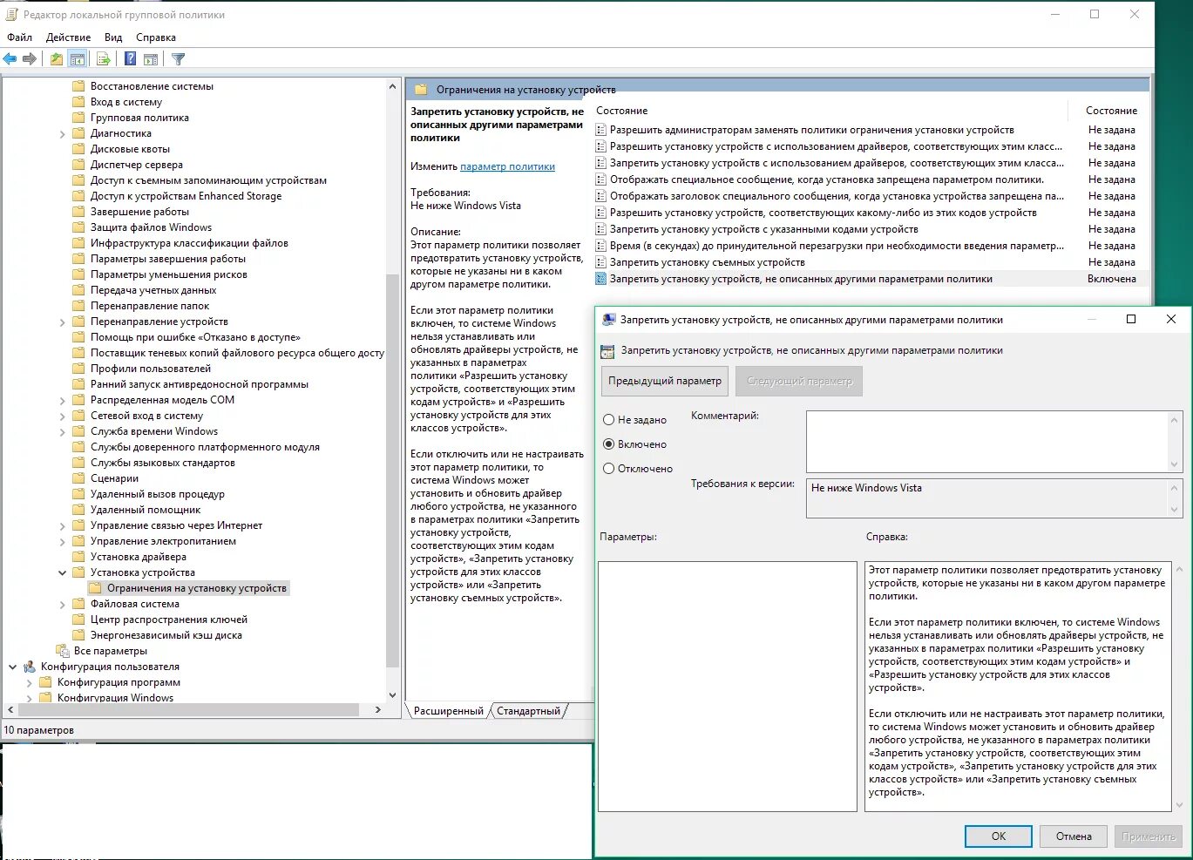The height and width of the screenshot is (860, 1193).
Task: Click the folder icon of Дисковые квоты
Action: (78, 149)
